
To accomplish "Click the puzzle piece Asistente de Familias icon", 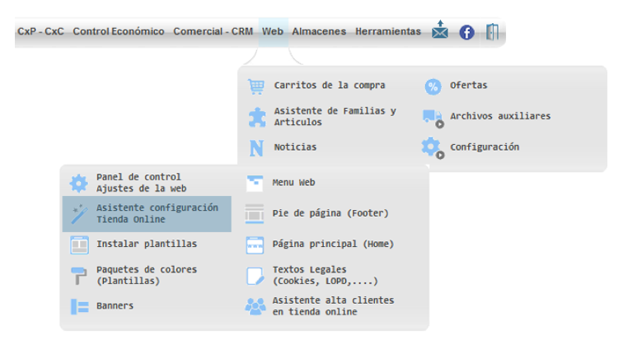I will point(257,117).
